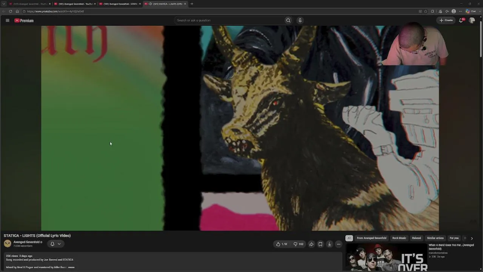Go back in the browser
Viewport: 483px width, 272px height.
point(4,11)
